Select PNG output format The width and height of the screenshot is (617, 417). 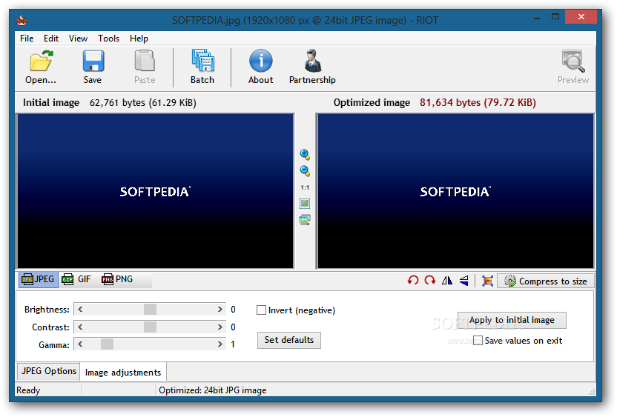coord(117,279)
